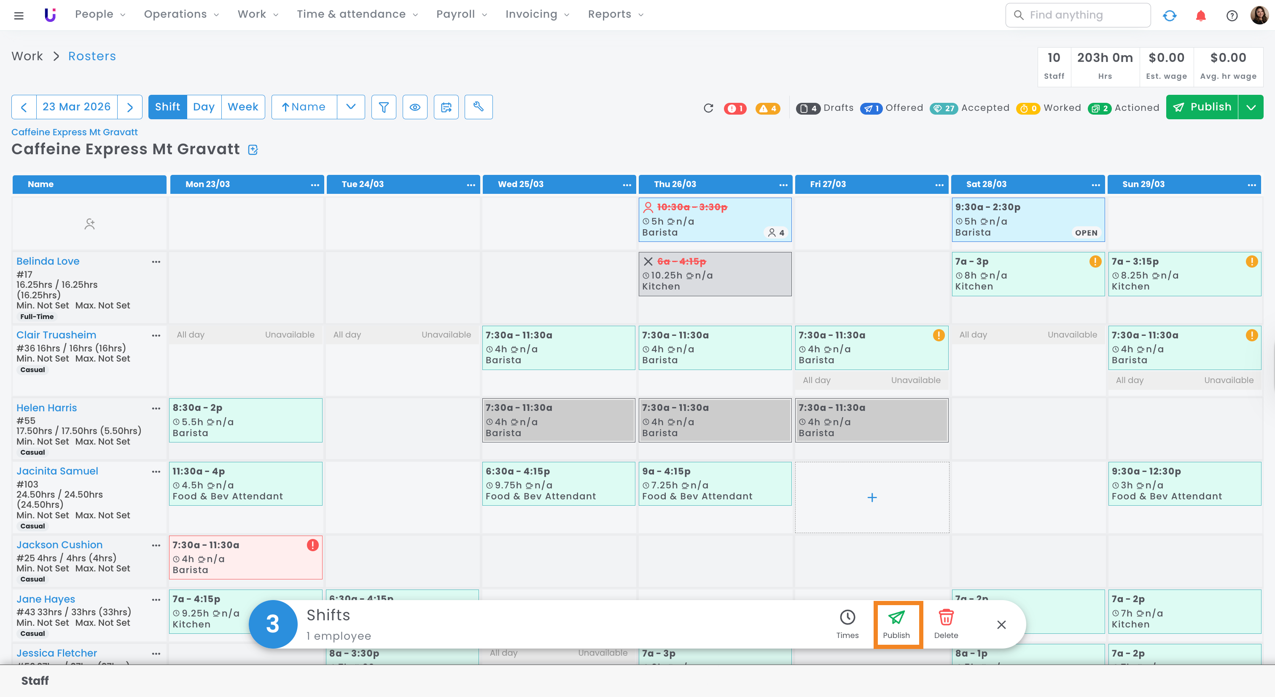Refresh the roster with circular arrow icon
Viewport: 1275px width, 697px height.
pyautogui.click(x=708, y=108)
